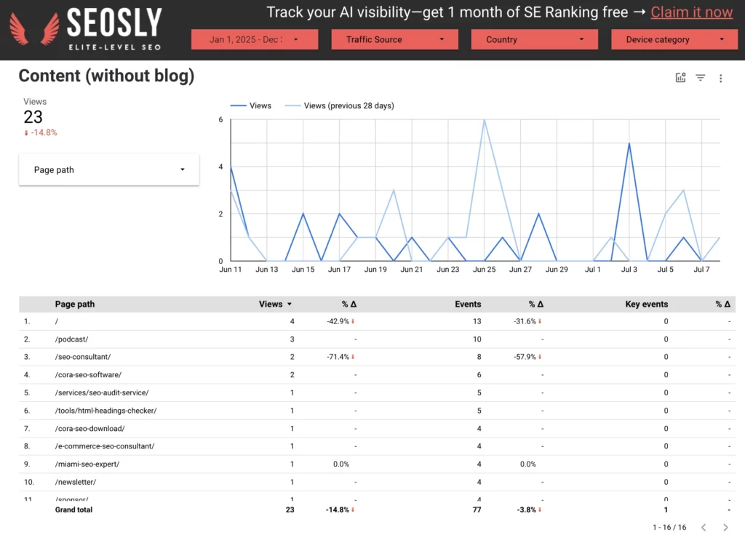Screen dimensions: 745x556
Task: Sort by Page path column header
Action: 75,305
